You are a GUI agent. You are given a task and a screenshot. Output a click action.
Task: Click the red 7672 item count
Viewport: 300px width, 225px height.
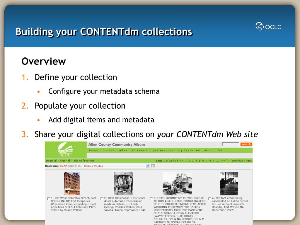tap(63, 166)
